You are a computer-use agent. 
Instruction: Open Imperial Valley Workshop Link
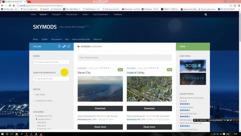pyautogui.click(x=133, y=119)
